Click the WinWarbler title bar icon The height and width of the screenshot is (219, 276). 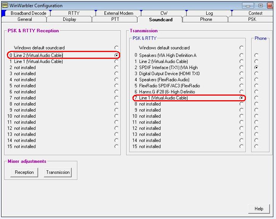pyautogui.click(x=5, y=5)
